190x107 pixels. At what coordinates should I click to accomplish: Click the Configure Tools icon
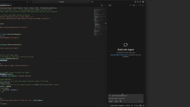[x=121, y=101]
